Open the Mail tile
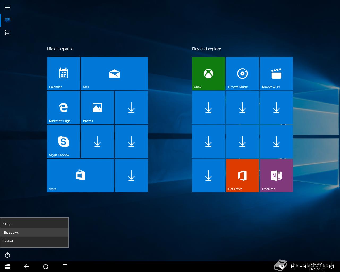340x272 pixels. click(114, 74)
